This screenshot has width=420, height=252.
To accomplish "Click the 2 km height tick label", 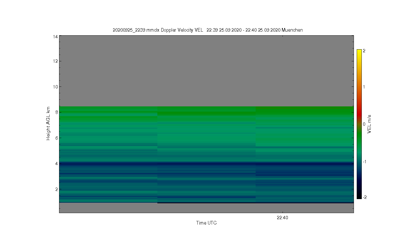I will coord(57,189).
